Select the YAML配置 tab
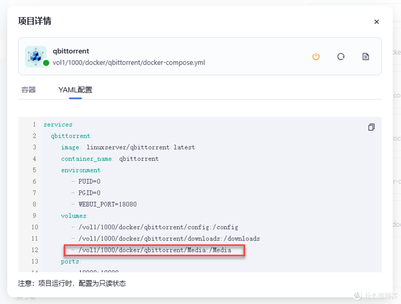The height and width of the screenshot is (304, 401). pos(75,90)
